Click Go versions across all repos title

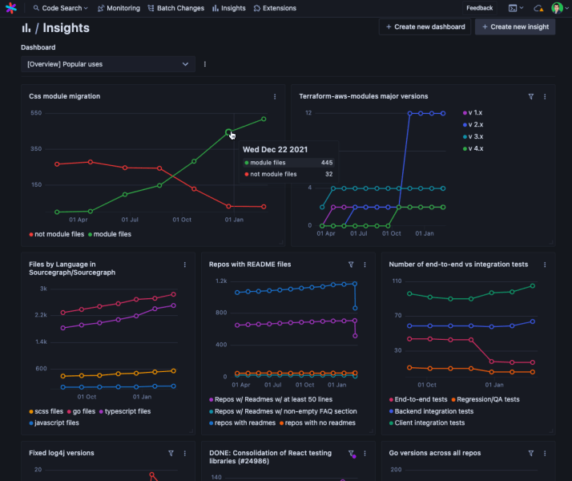pyautogui.click(x=435, y=453)
